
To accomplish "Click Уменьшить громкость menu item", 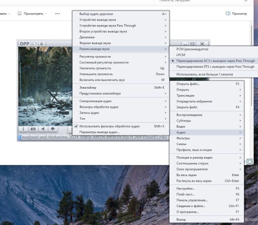I will pyautogui.click(x=121, y=74).
